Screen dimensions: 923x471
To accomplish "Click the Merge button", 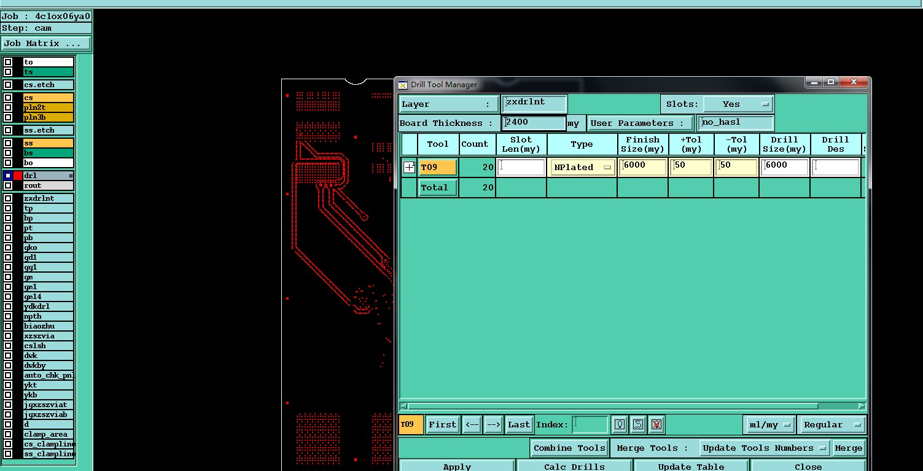I will click(x=849, y=448).
